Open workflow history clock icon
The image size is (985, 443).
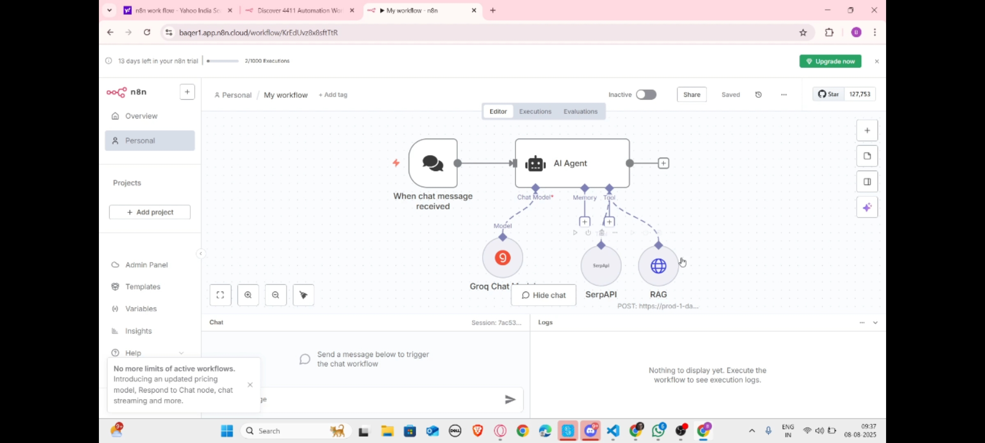click(758, 95)
